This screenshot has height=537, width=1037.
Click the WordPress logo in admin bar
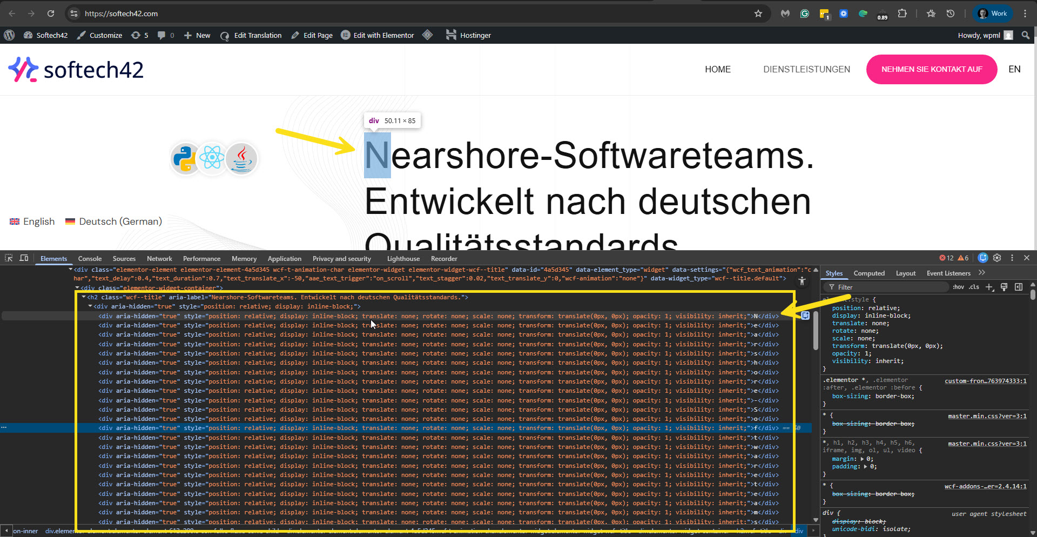(x=9, y=35)
